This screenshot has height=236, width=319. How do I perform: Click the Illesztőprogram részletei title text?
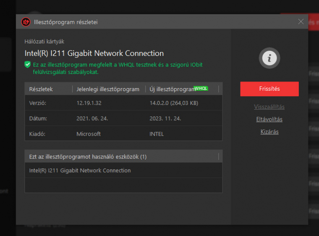[66, 22]
